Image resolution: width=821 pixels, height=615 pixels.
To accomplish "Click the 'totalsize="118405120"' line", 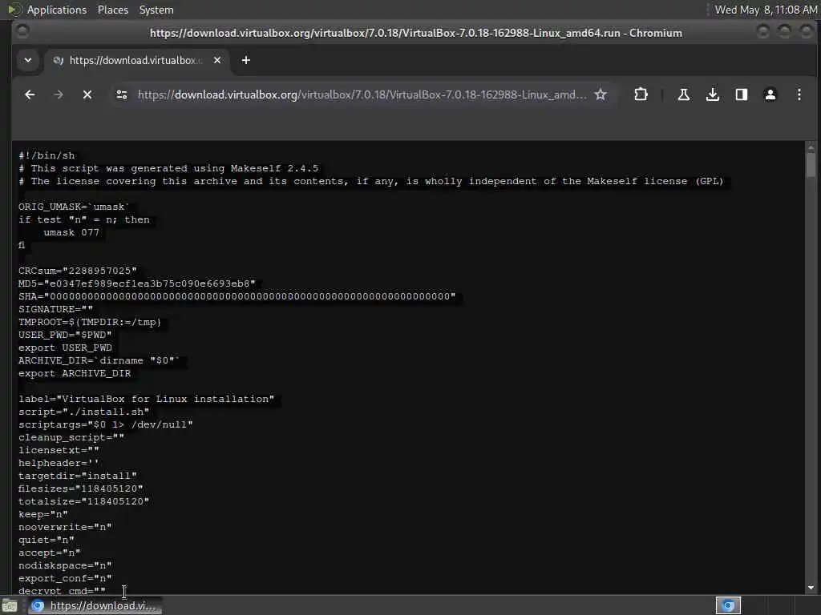I will click(83, 501).
